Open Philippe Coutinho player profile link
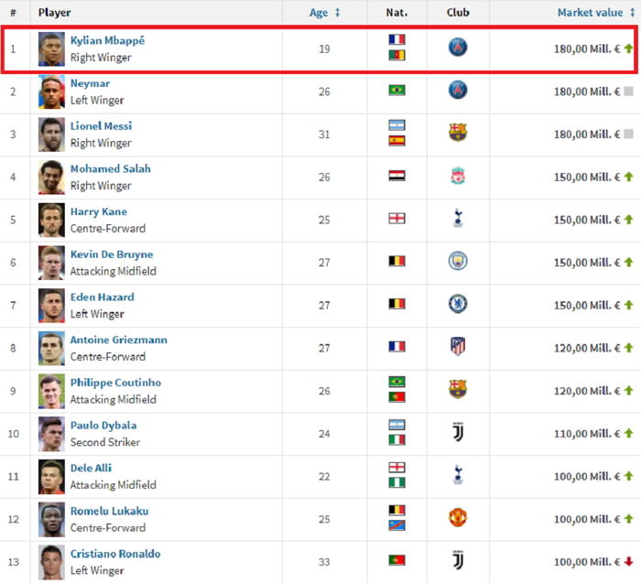The height and width of the screenshot is (583, 641). point(115,383)
